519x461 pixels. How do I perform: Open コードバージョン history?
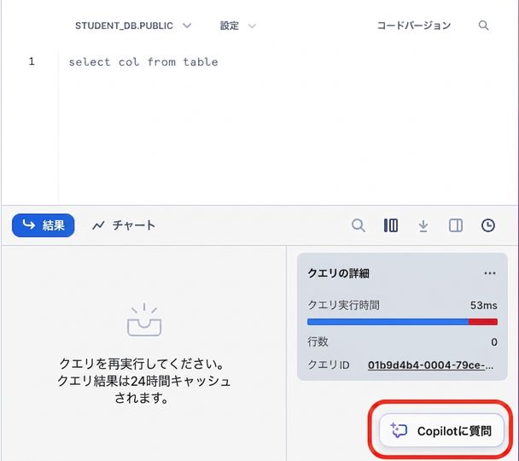tap(414, 26)
